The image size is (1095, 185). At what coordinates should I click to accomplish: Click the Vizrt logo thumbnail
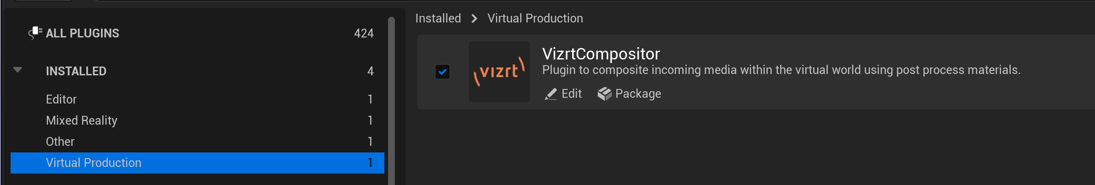[x=499, y=72]
